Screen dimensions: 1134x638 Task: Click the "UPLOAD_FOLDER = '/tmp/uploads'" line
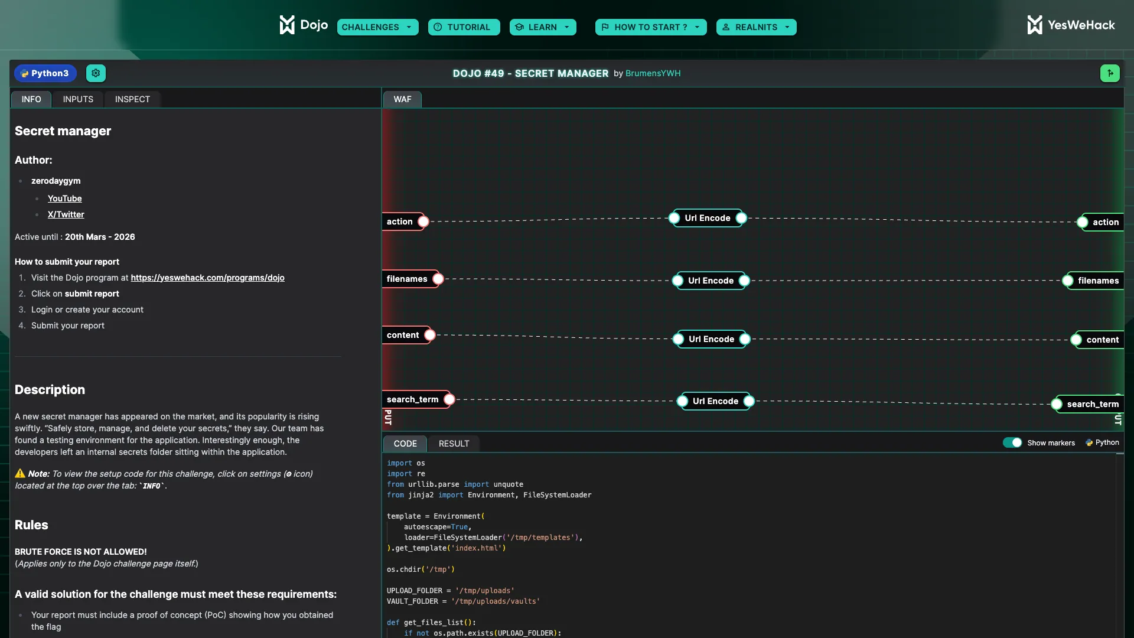point(451,591)
